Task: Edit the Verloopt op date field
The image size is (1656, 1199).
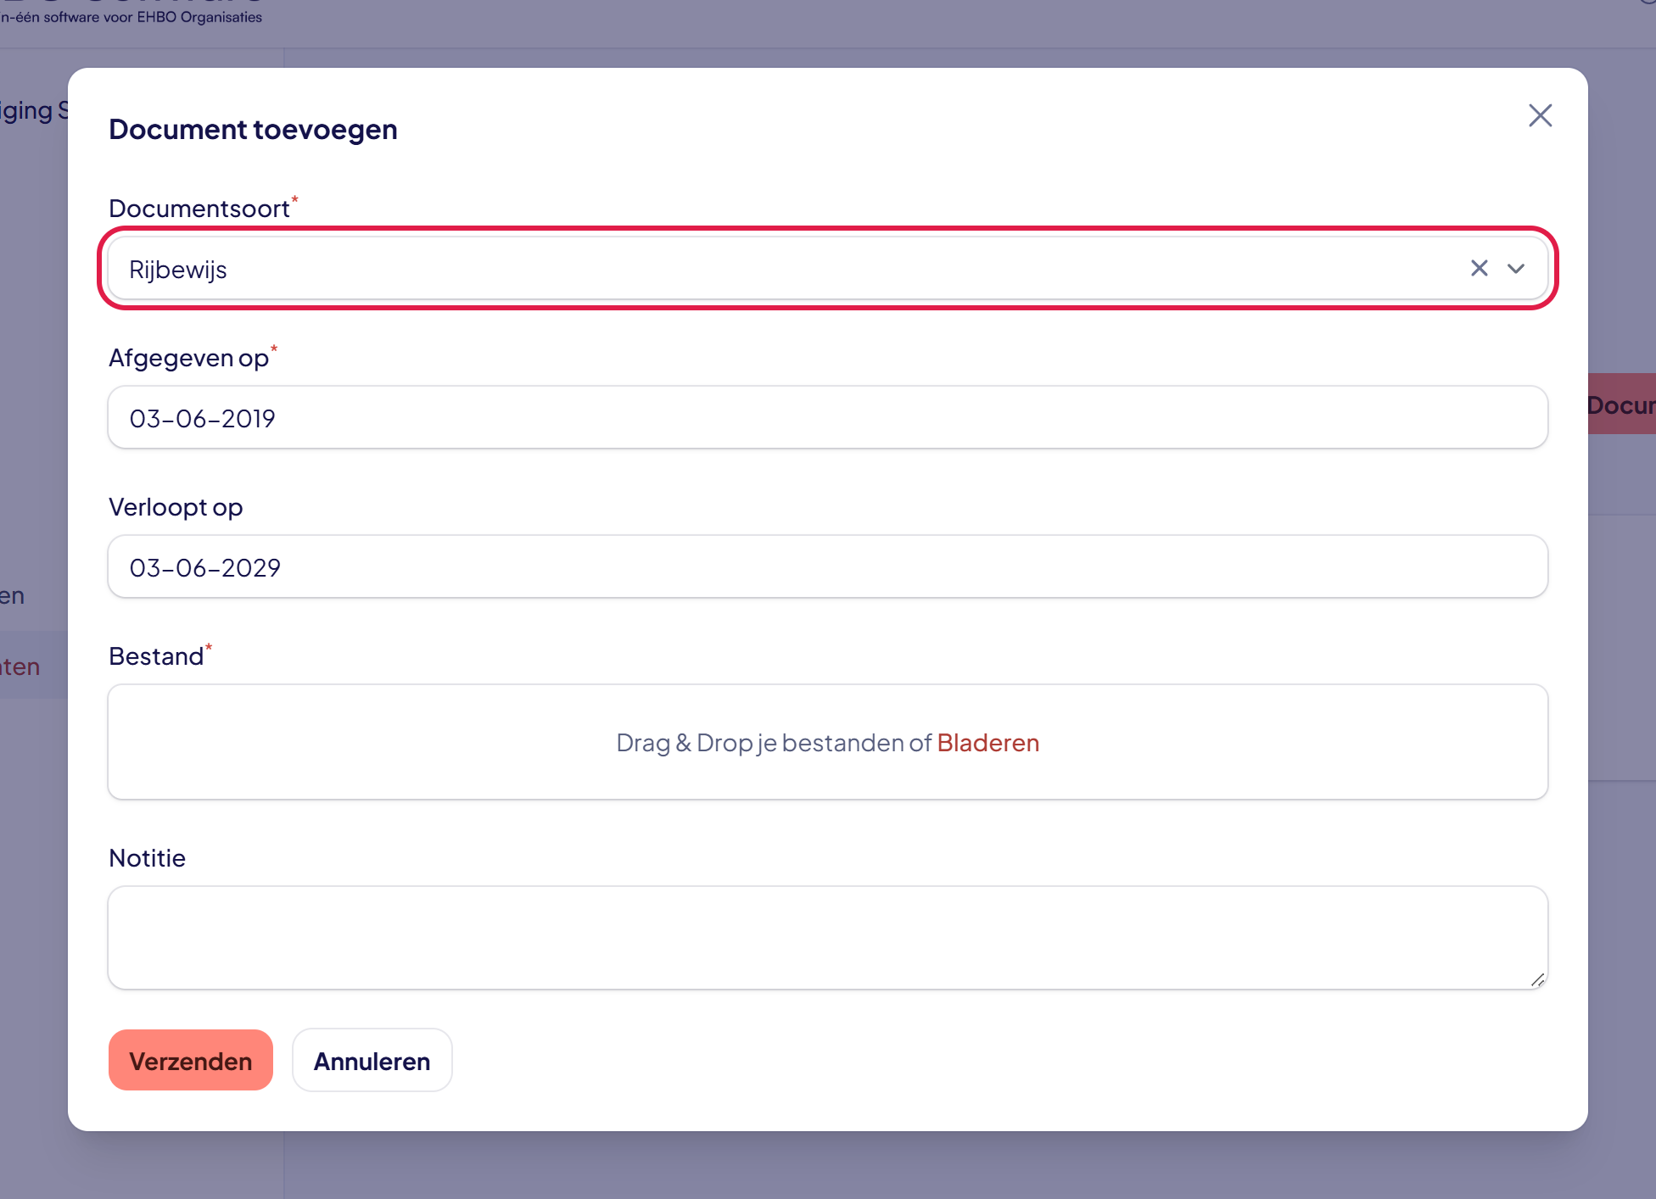Action: coord(828,566)
